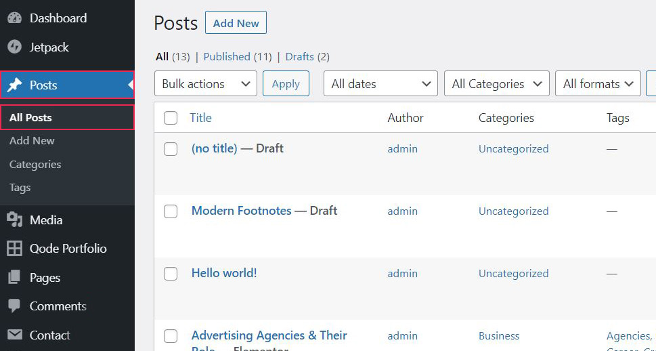Click the Author column header
Image resolution: width=656 pixels, height=351 pixels.
click(x=406, y=118)
